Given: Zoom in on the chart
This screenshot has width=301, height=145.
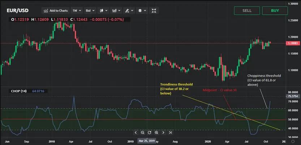Looking at the screenshot, I should click(156, 132).
